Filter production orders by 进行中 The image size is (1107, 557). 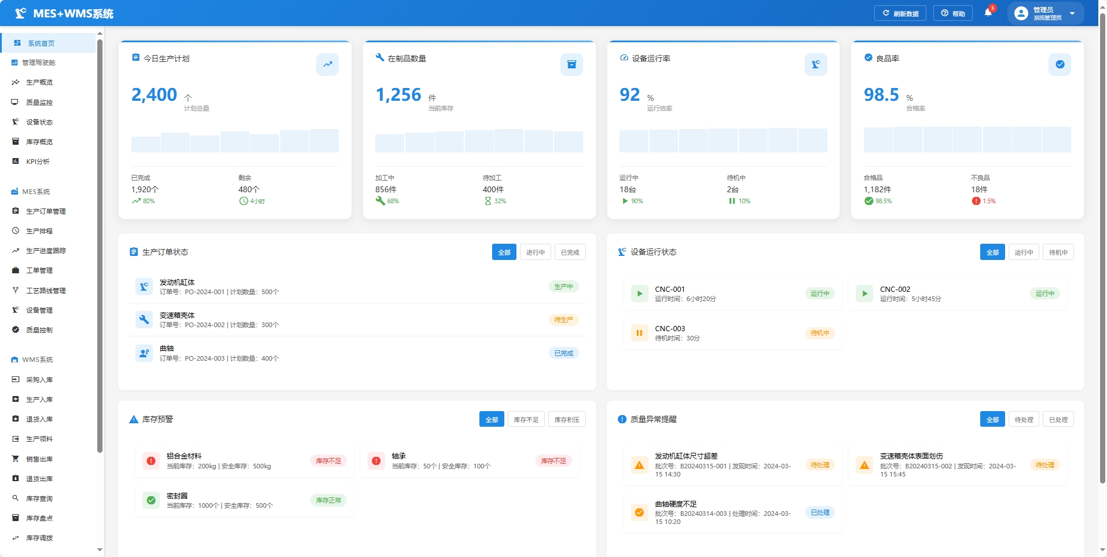(x=535, y=252)
